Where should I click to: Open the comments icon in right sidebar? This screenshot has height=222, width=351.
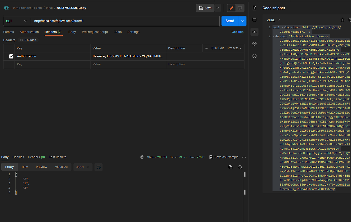(x=254, y=20)
